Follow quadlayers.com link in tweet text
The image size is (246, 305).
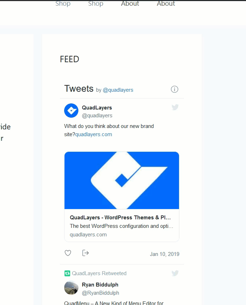pyautogui.click(x=94, y=134)
